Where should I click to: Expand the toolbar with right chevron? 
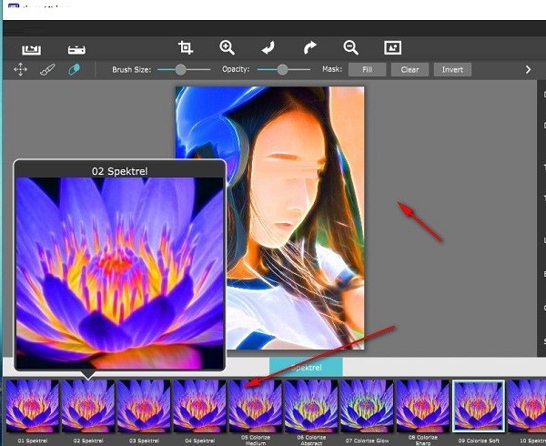click(528, 69)
